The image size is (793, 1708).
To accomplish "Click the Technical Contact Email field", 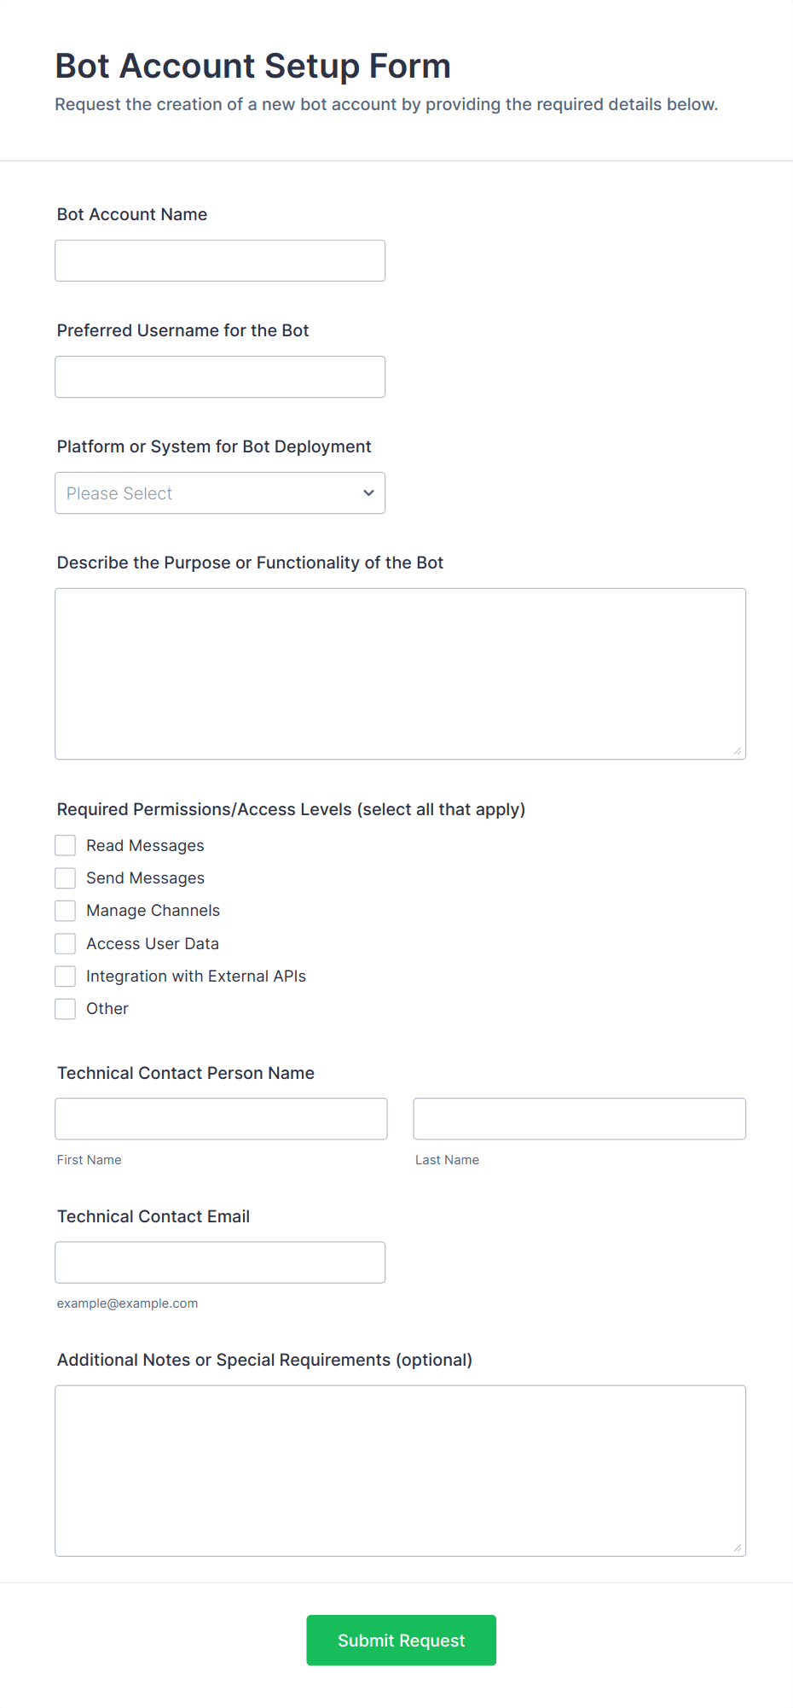I will (220, 1262).
